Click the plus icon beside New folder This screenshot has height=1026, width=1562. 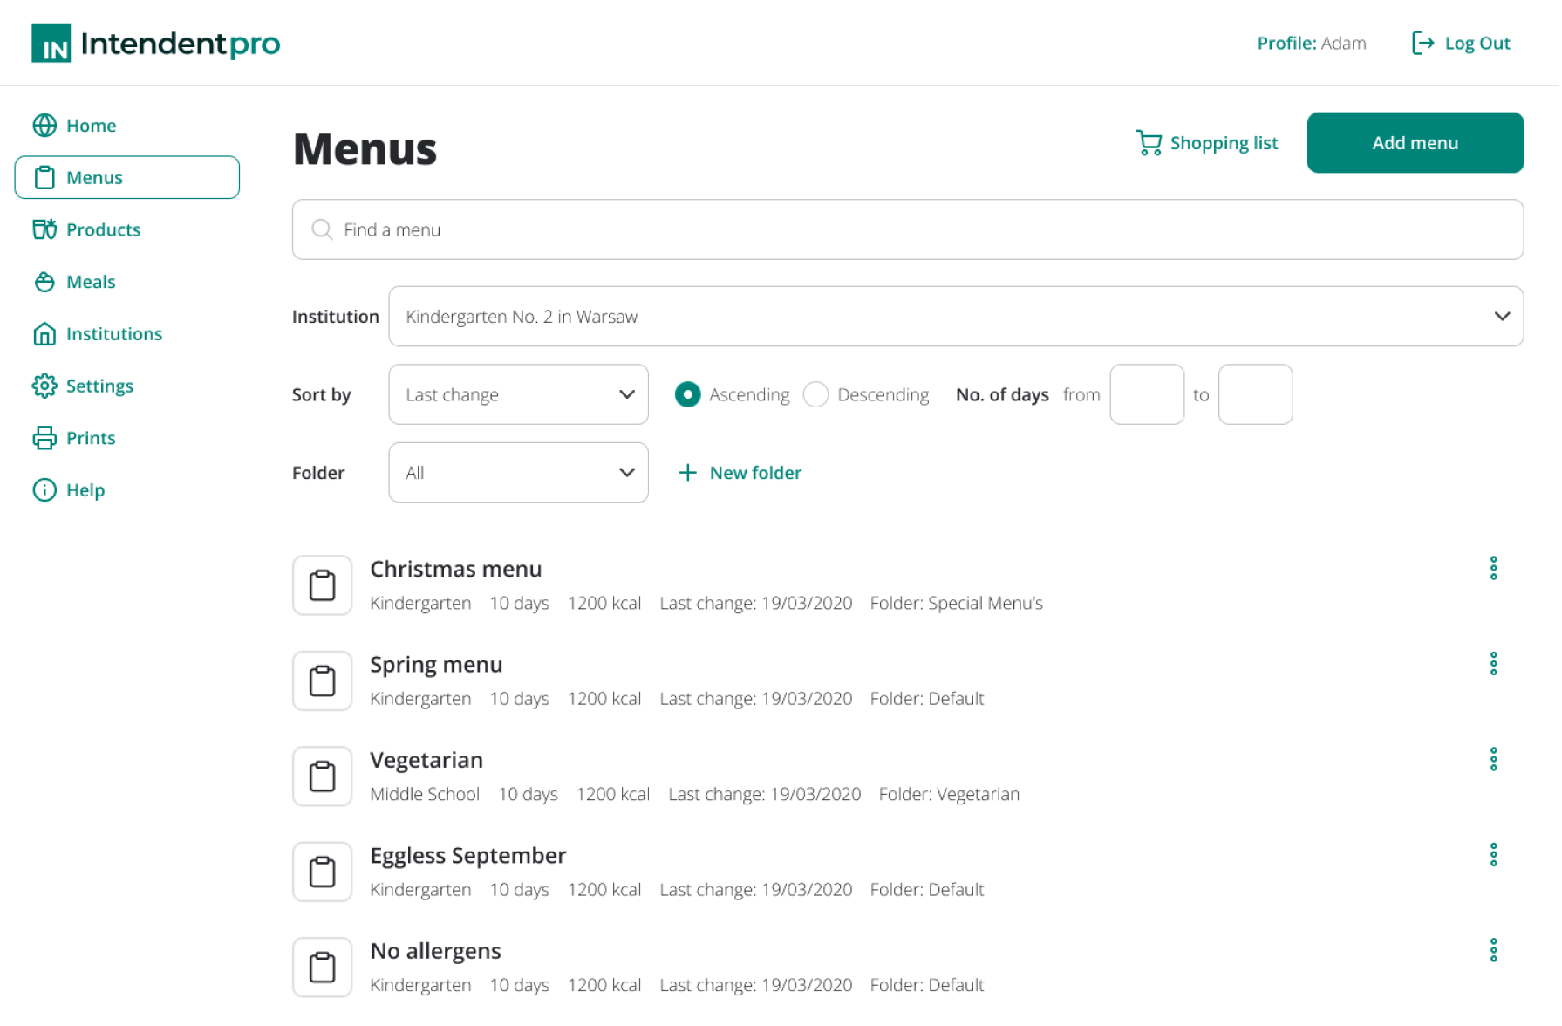[x=687, y=473]
